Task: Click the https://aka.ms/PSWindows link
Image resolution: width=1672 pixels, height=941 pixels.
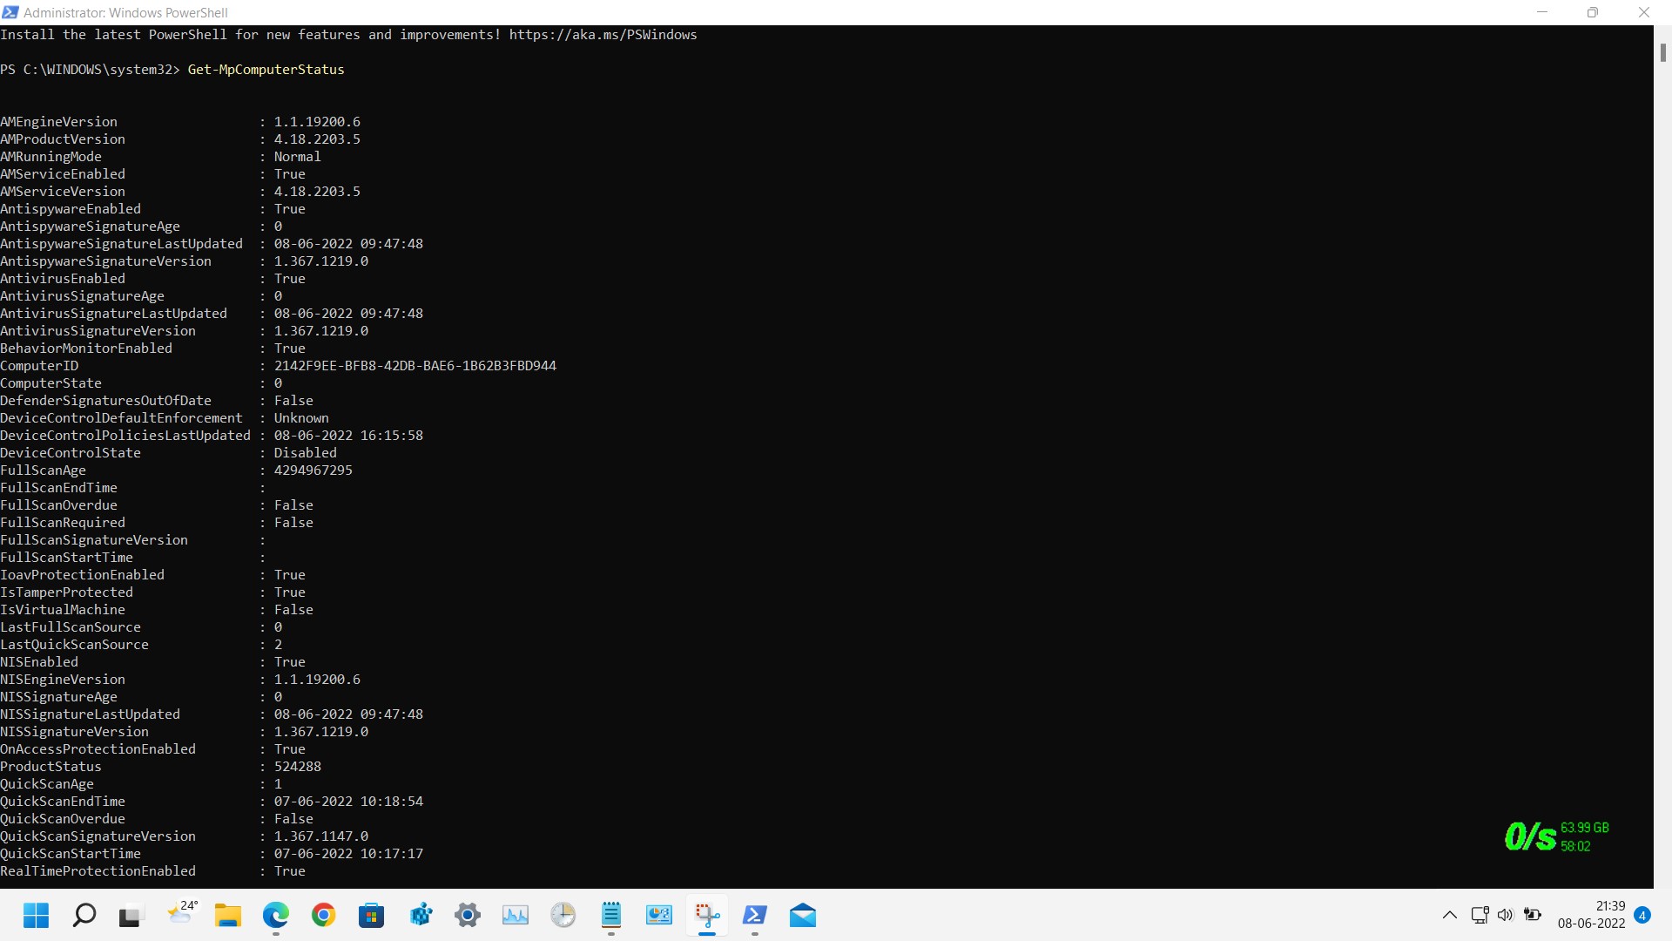Action: pyautogui.click(x=603, y=34)
